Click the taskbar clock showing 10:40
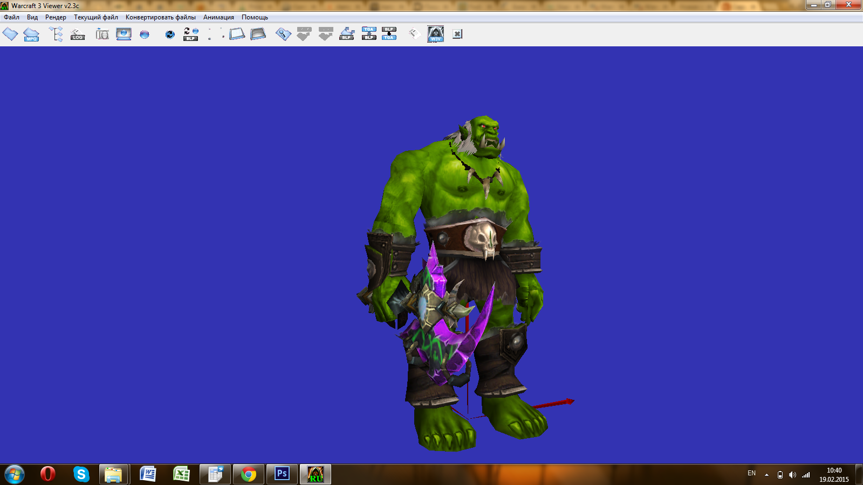The image size is (863, 485). (834, 475)
